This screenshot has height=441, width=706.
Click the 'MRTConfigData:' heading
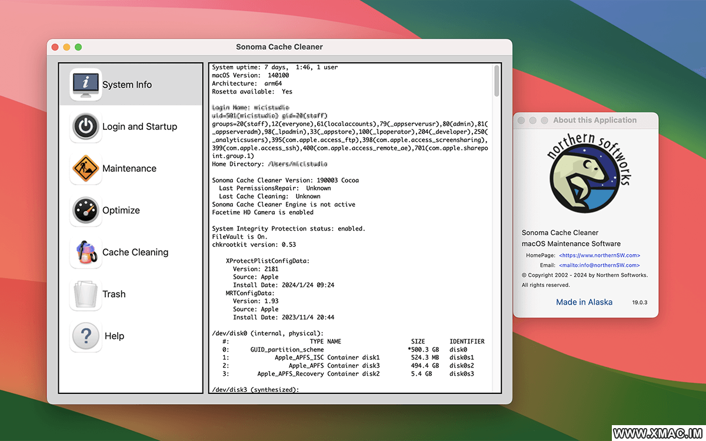pos(250,293)
